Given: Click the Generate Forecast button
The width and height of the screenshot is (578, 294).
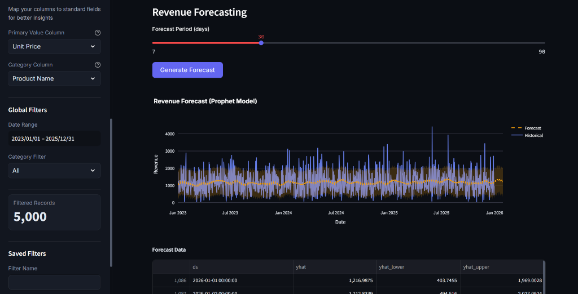Looking at the screenshot, I should click(x=187, y=70).
